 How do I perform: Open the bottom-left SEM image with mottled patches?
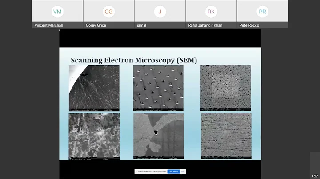tap(94, 136)
